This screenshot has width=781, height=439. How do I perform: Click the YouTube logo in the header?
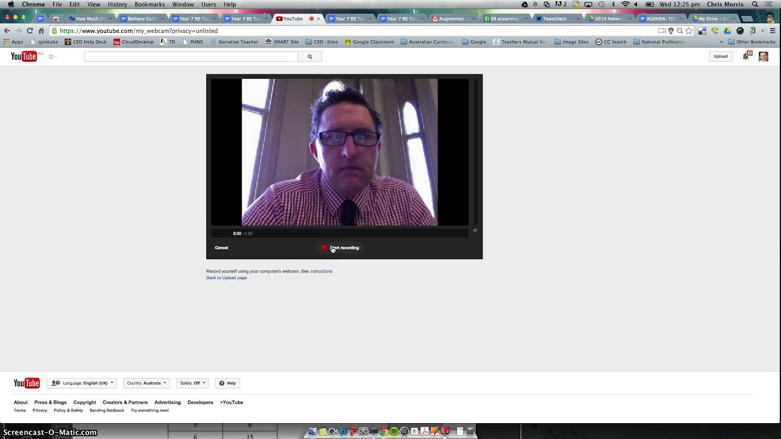click(24, 56)
